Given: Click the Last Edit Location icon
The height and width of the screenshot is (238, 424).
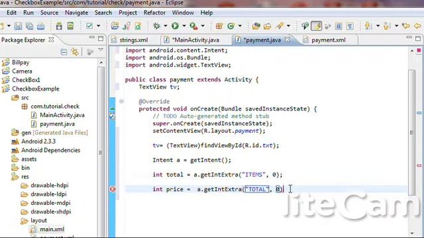Looking at the screenshot, I should pyautogui.click(x=405, y=26).
